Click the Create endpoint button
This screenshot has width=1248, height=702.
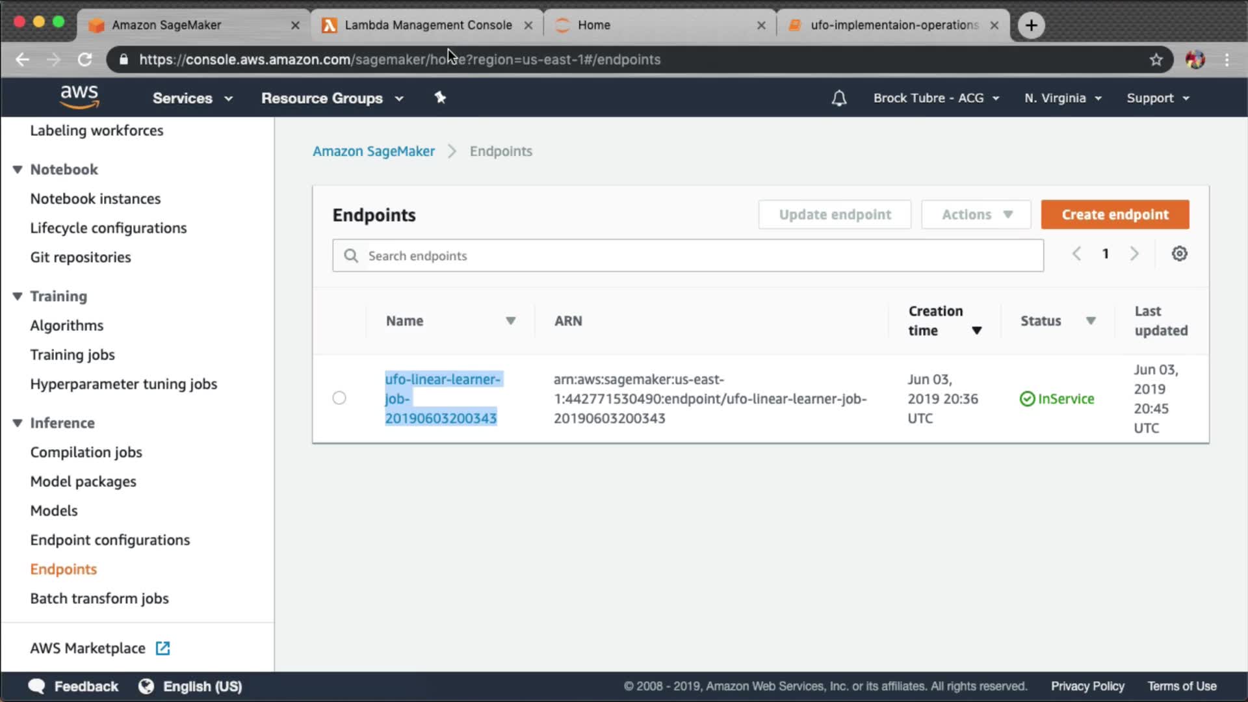1115,214
